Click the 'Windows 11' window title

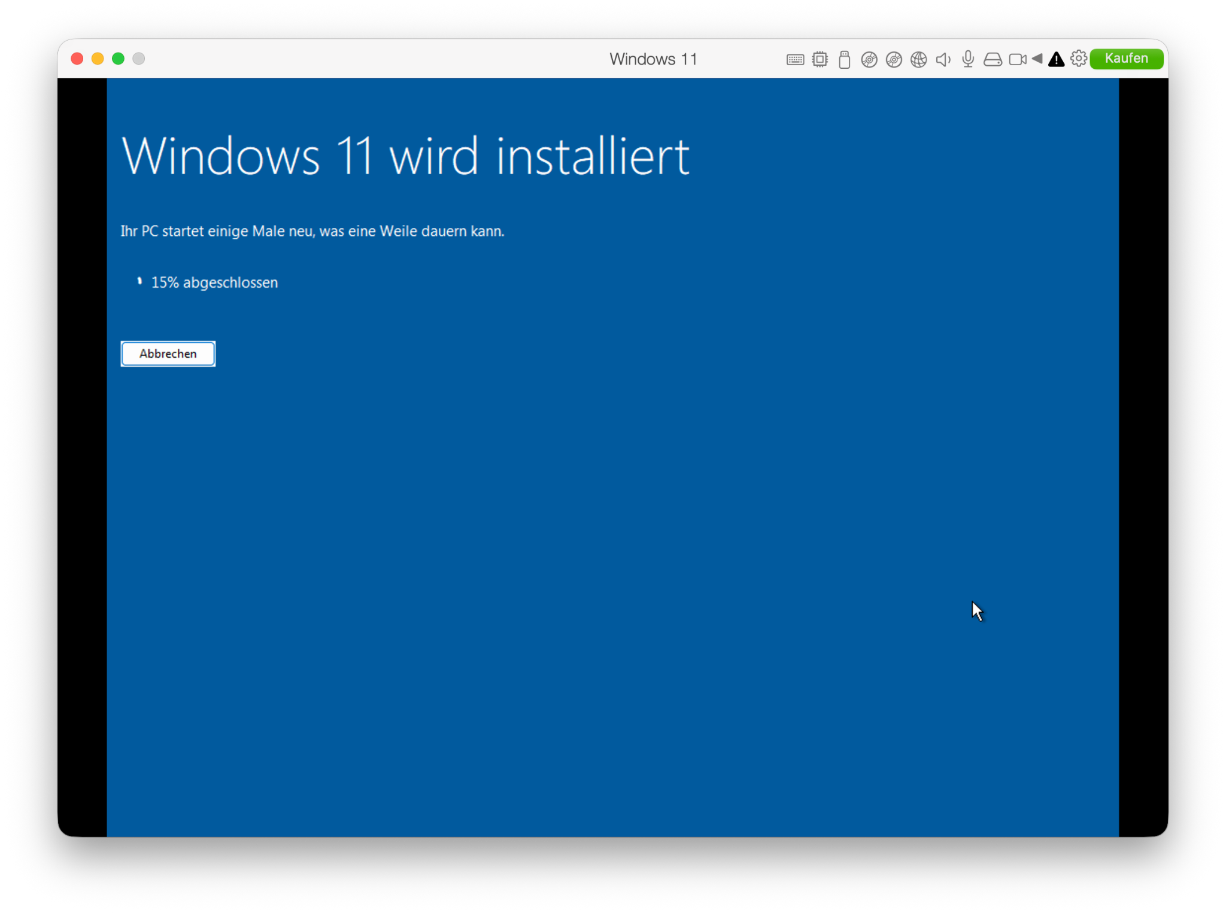pos(653,59)
